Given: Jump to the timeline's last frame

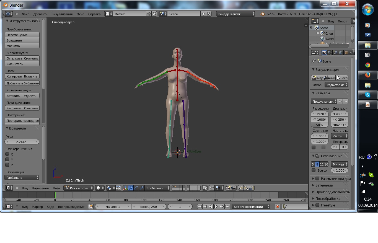Looking at the screenshot, I should click(227, 206).
